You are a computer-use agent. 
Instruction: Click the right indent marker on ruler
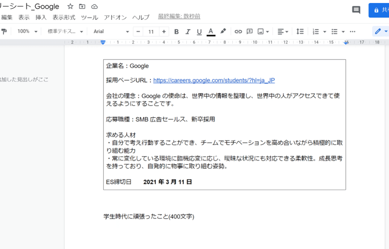346,43
